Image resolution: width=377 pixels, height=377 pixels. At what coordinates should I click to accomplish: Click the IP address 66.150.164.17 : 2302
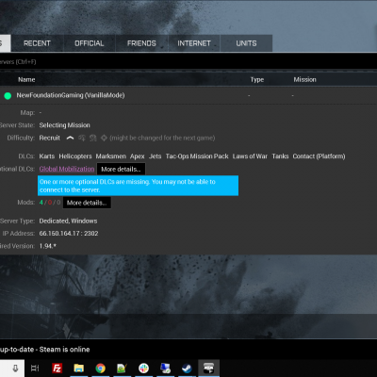pos(69,234)
